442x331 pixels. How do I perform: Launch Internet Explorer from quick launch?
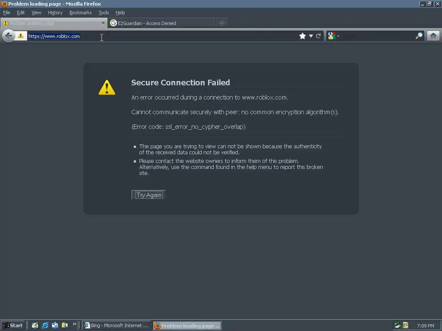pos(45,325)
